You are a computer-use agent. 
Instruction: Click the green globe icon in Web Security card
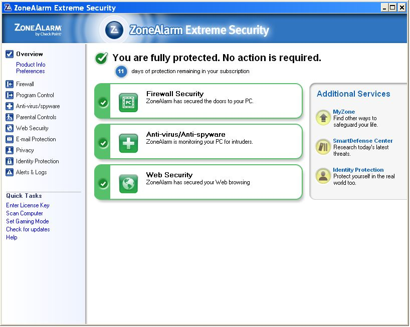(x=128, y=184)
